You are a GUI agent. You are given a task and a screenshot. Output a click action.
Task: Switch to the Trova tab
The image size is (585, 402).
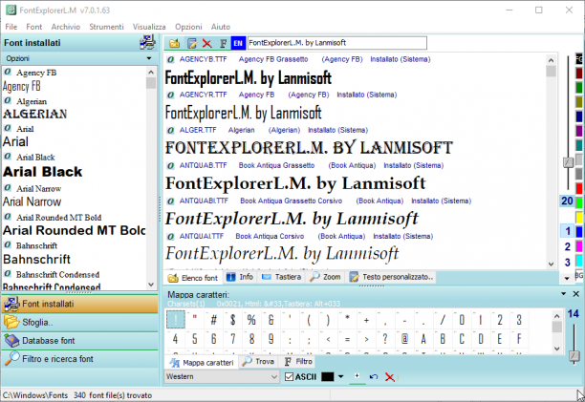click(x=258, y=361)
